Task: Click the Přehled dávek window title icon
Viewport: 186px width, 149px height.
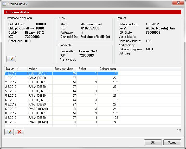Action: pyautogui.click(x=4, y=4)
